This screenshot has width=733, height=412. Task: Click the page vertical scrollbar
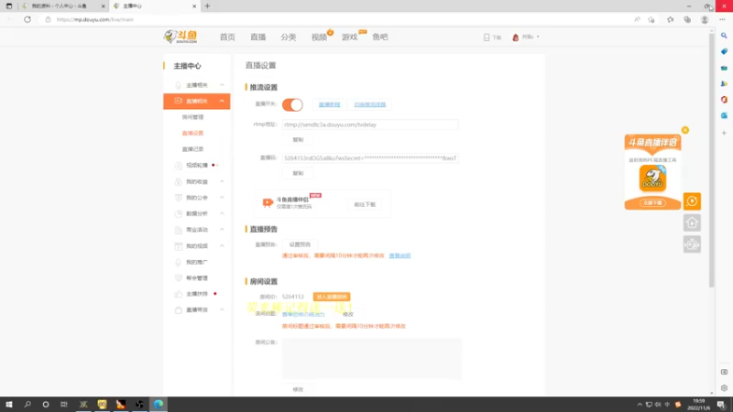pos(712,158)
